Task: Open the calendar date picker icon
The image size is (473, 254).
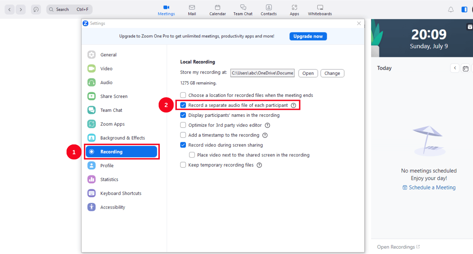Action: tap(465, 68)
